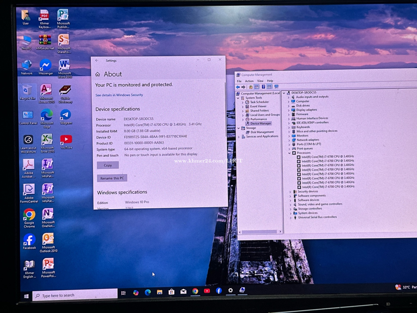Click the Back arrow in Computer Management toolbar
This screenshot has height=313, width=417.
click(x=238, y=87)
